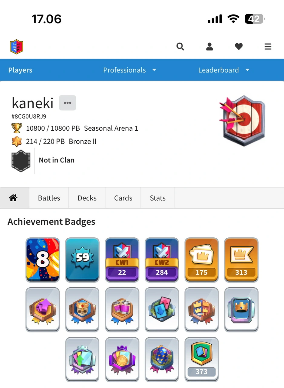Expand the Professionals dropdown

(x=130, y=70)
